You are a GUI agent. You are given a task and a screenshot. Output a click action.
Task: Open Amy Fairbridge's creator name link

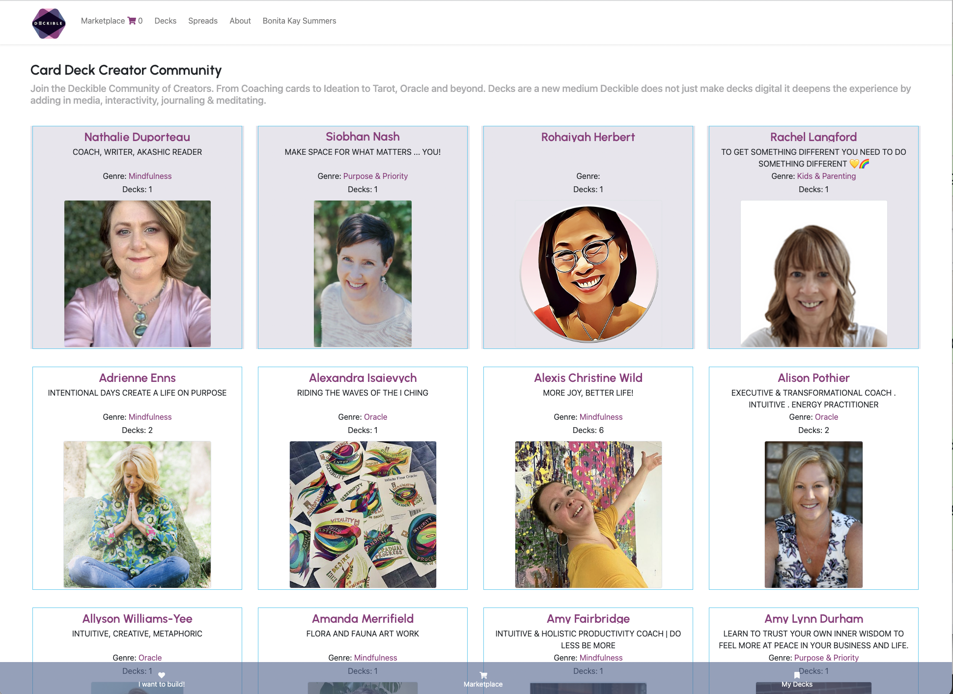point(588,619)
